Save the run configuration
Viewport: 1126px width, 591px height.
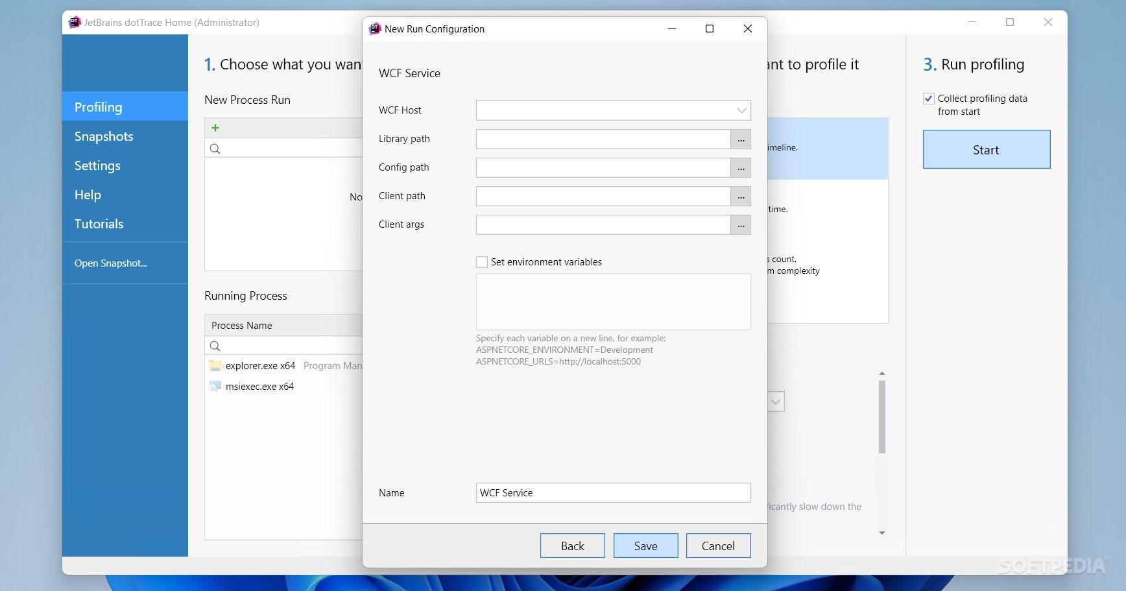(x=646, y=546)
